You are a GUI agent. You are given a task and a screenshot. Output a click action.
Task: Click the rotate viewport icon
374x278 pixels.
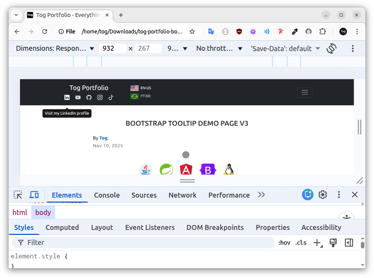pyautogui.click(x=332, y=48)
